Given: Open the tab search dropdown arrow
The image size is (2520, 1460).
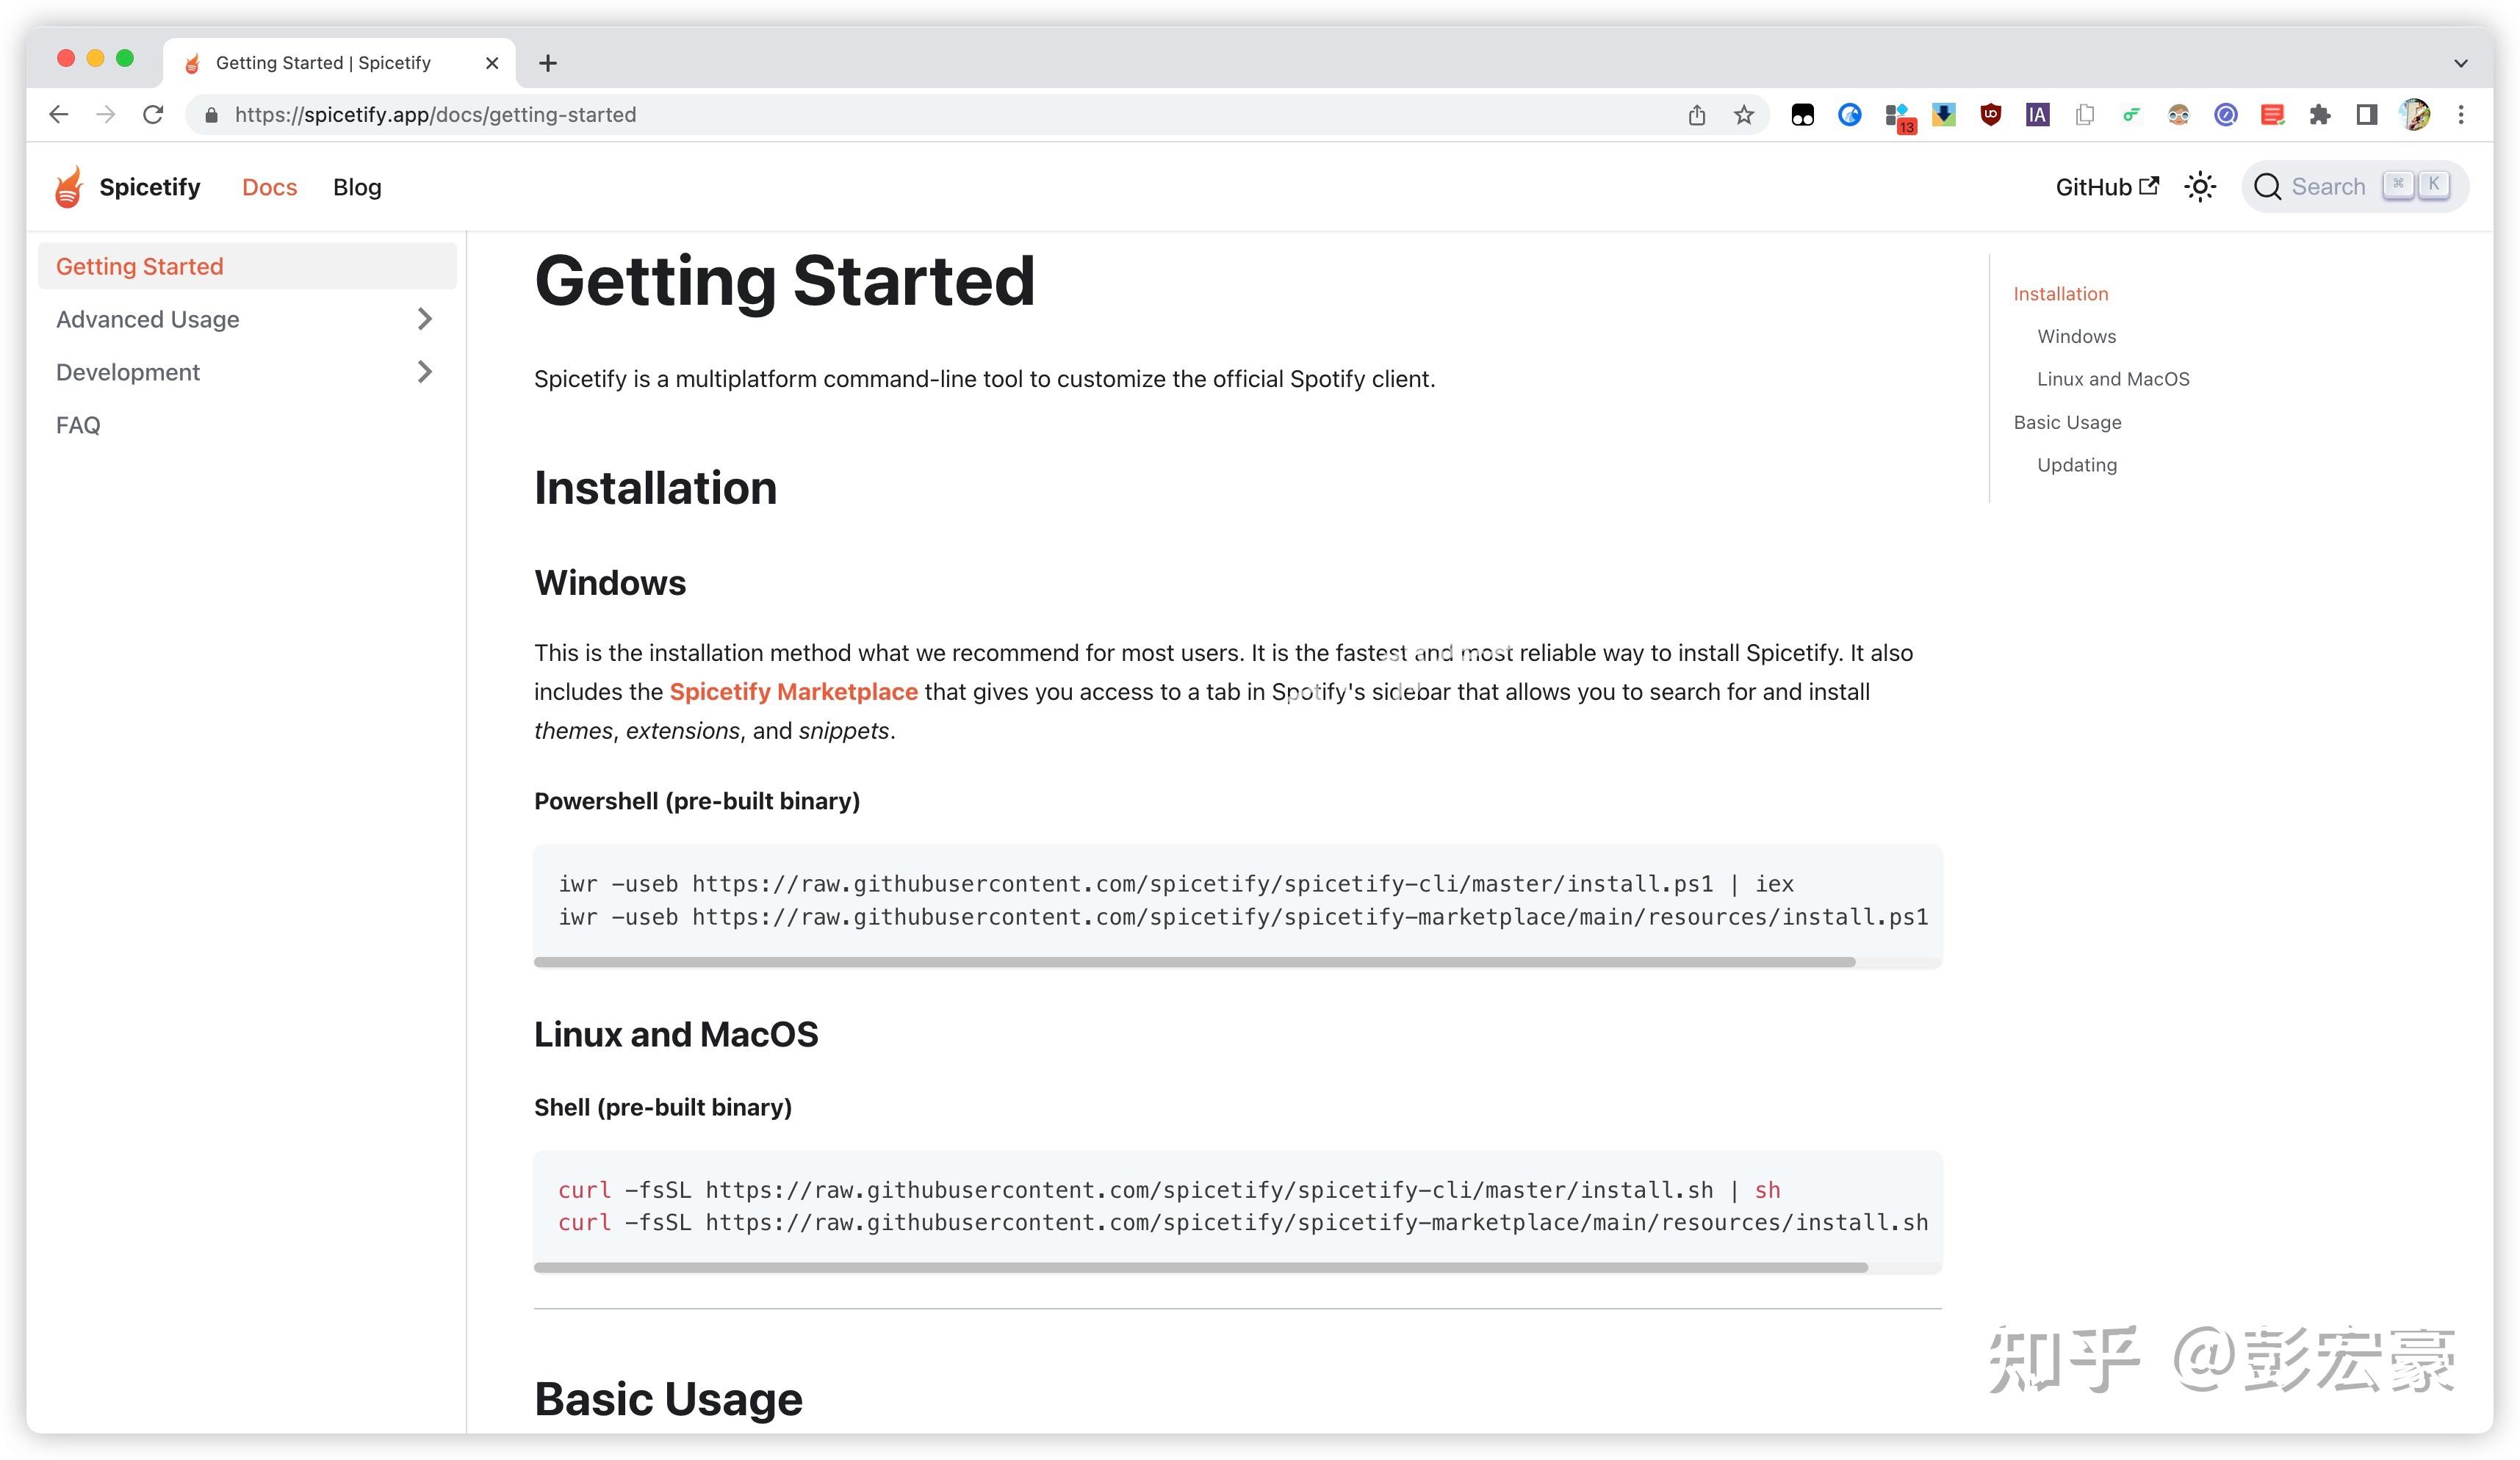Looking at the screenshot, I should point(2461,63).
